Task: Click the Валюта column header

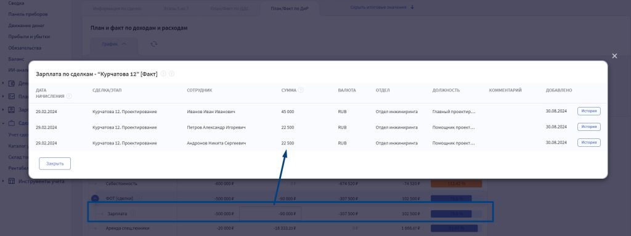Action: [x=347, y=91]
